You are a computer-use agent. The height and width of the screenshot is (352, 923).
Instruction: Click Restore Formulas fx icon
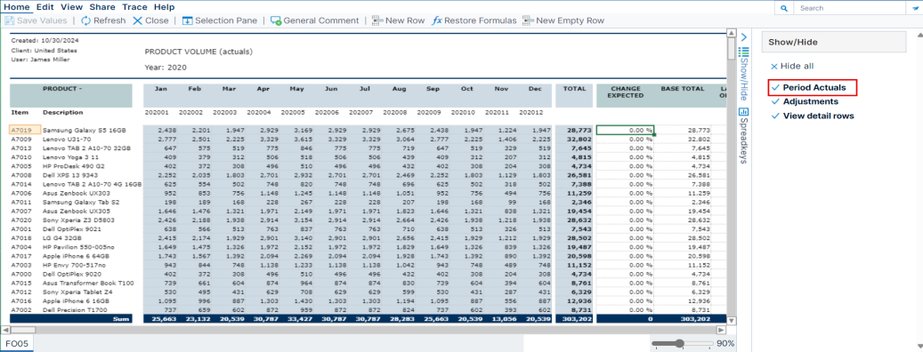(x=437, y=20)
